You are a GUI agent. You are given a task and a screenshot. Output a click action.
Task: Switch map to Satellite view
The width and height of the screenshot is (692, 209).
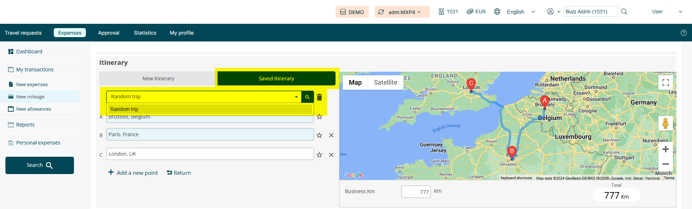[x=385, y=83]
